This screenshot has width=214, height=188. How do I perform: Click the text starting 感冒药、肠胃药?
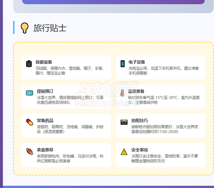[x=70, y=129]
